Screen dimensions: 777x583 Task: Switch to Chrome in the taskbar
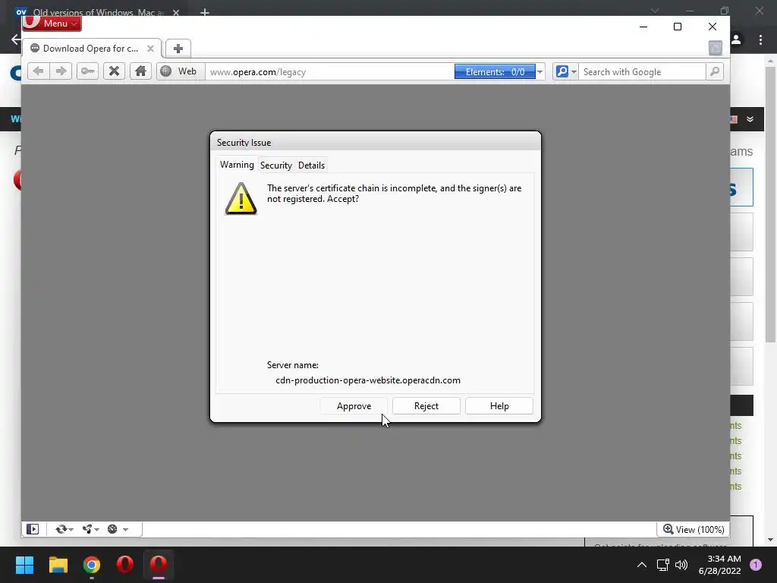click(x=92, y=565)
